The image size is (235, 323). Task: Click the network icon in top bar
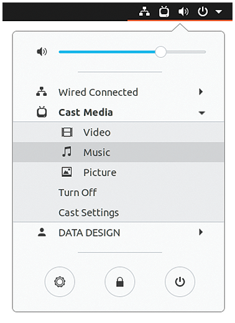(144, 11)
